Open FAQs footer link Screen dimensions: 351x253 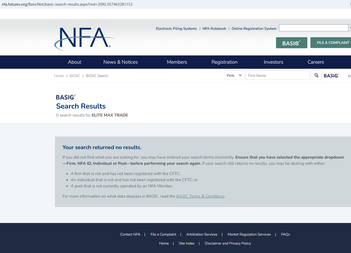[285, 234]
